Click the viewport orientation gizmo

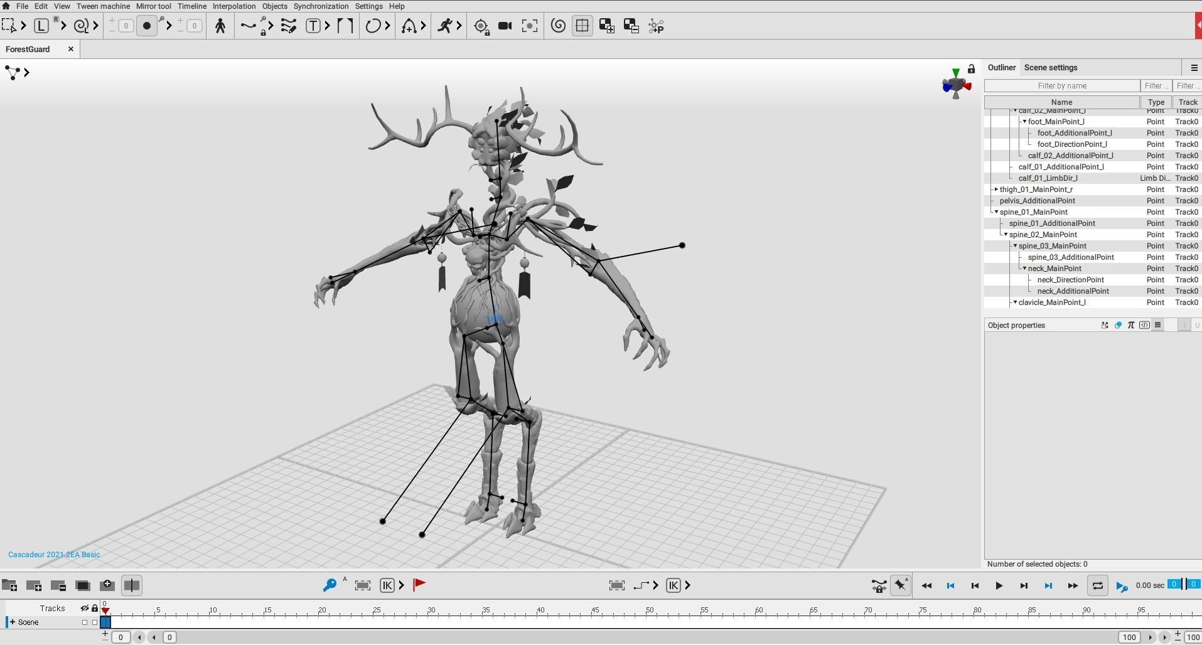[x=956, y=84]
